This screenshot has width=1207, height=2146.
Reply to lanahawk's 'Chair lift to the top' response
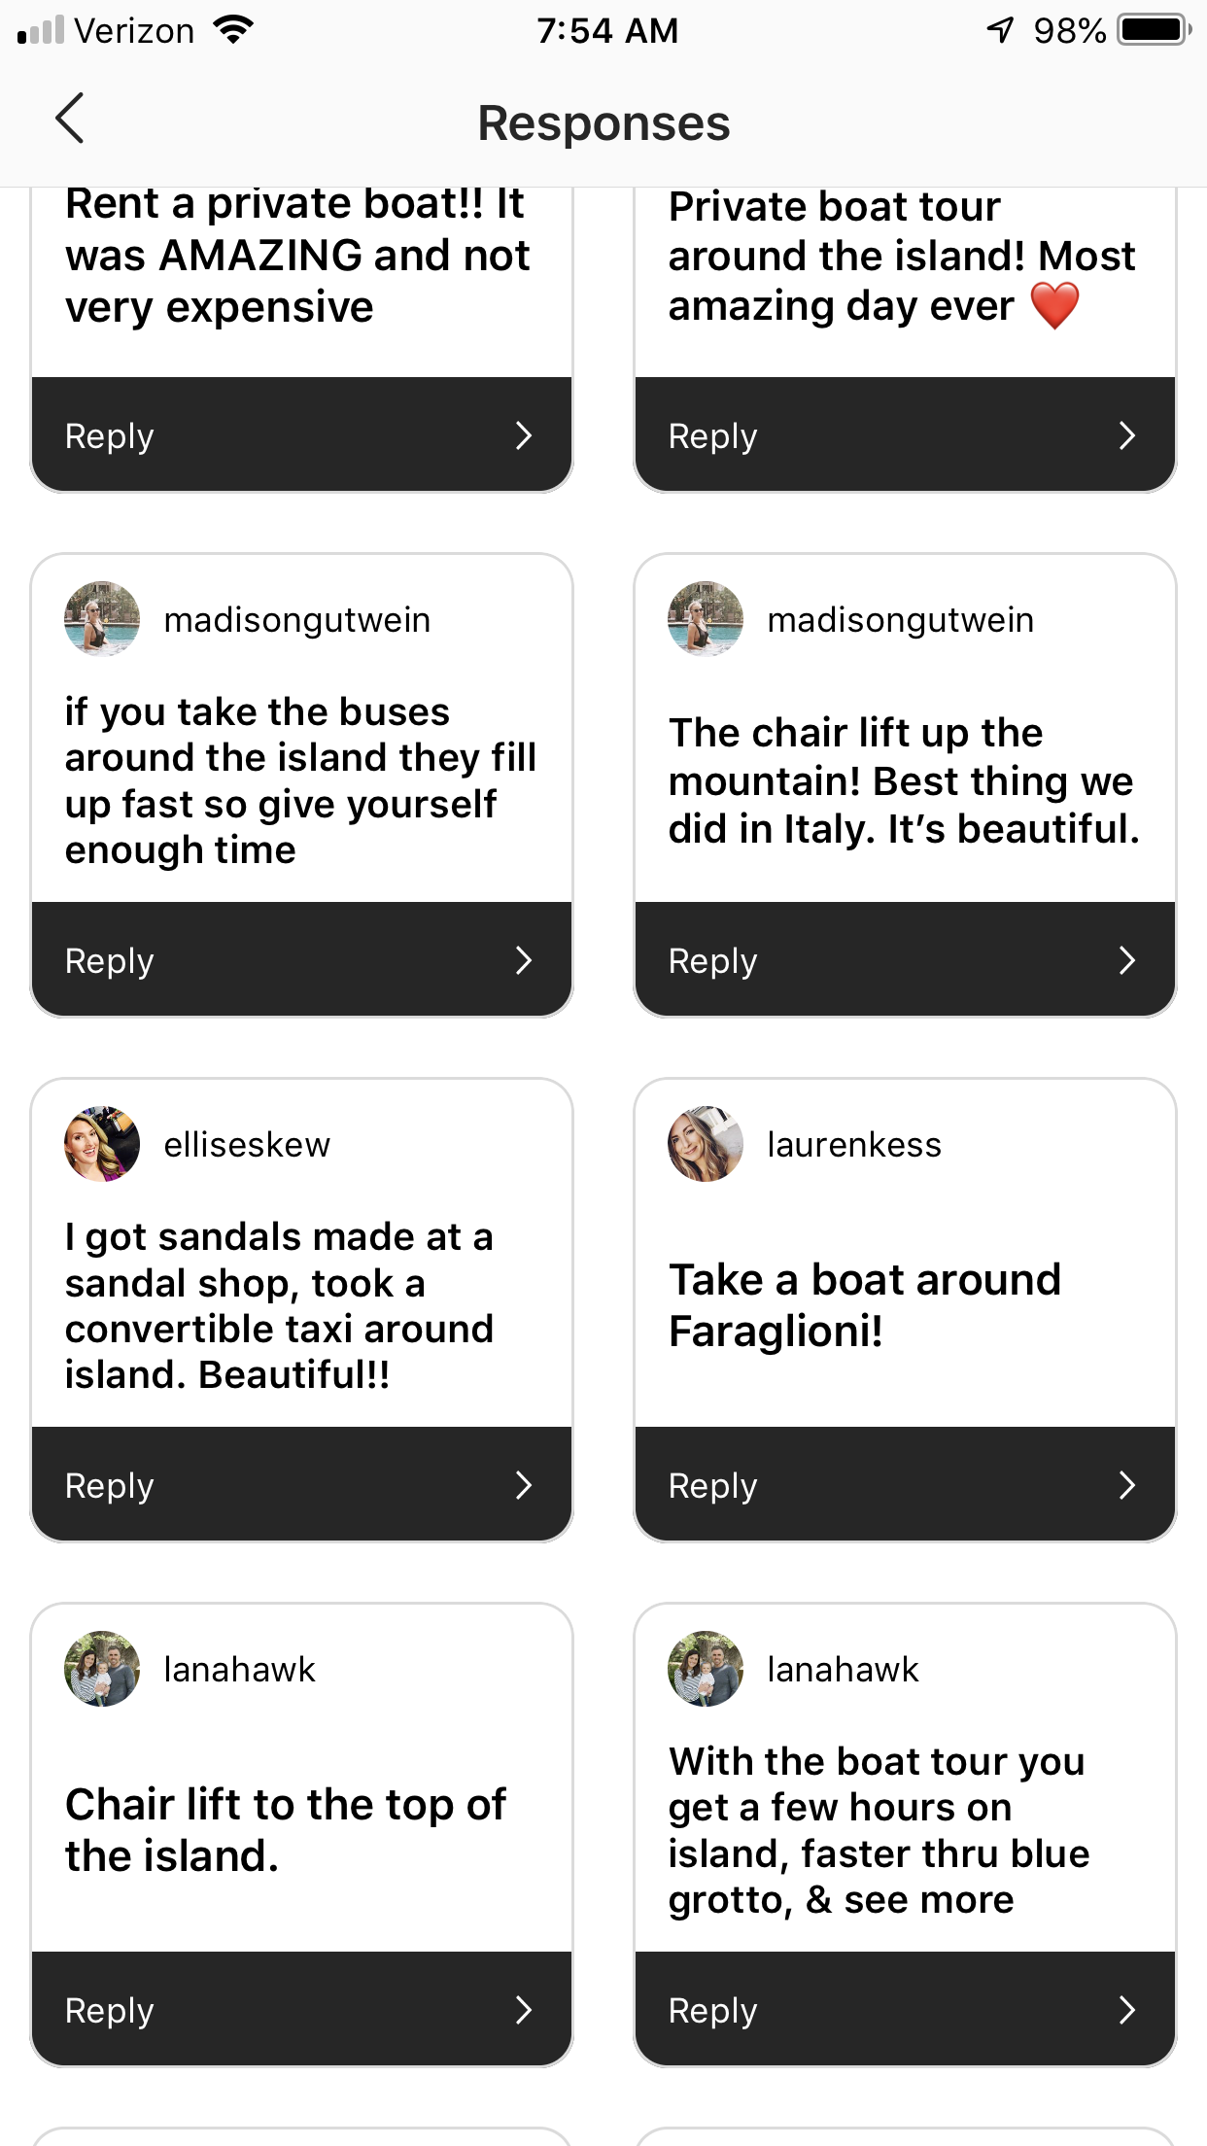[301, 2010]
